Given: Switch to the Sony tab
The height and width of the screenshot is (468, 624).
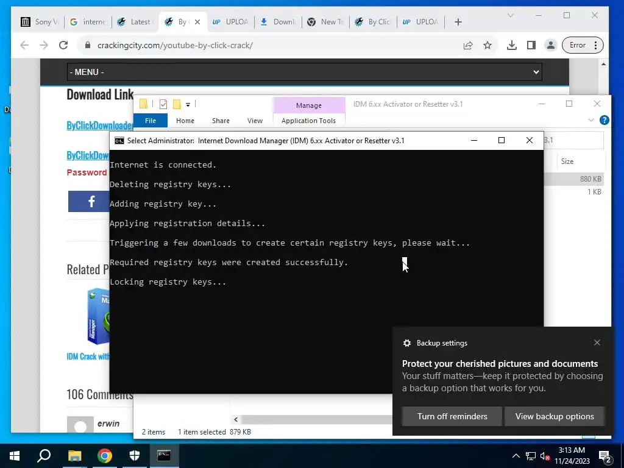Looking at the screenshot, I should pyautogui.click(x=40, y=22).
